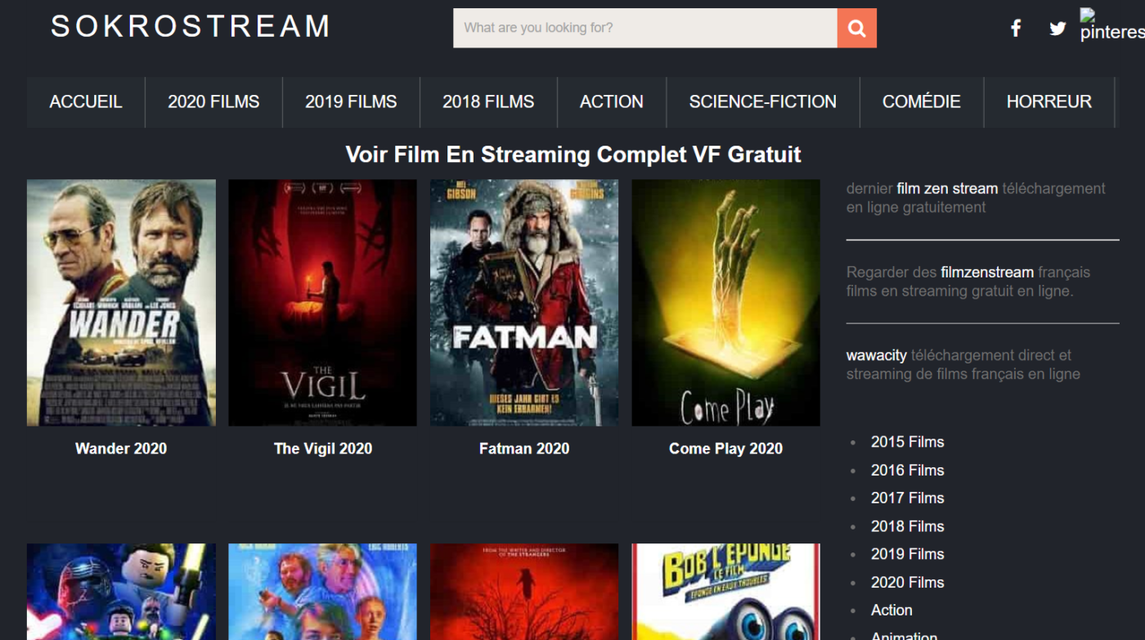Screen dimensions: 1145x640
Task: Click the SOKROSTREAM site logo
Action: point(191,26)
